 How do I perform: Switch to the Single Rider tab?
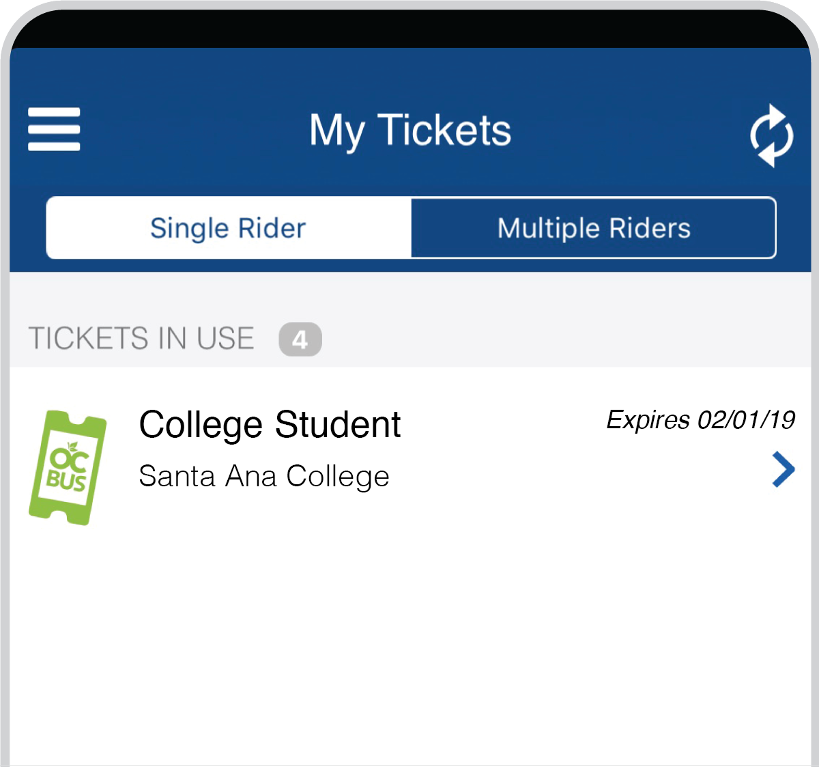tap(229, 228)
